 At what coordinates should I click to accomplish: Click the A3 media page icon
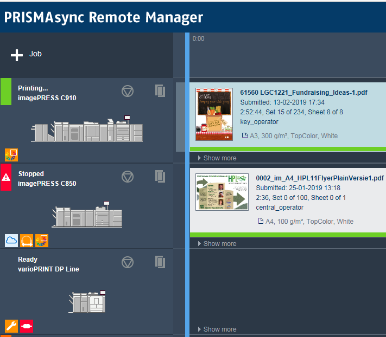245,135
